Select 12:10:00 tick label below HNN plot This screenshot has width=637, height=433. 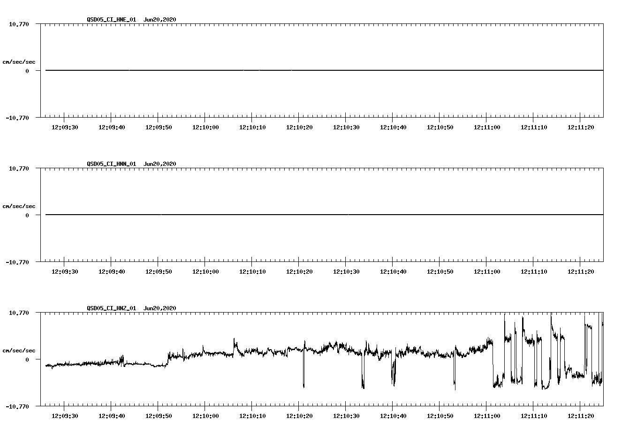click(205, 272)
